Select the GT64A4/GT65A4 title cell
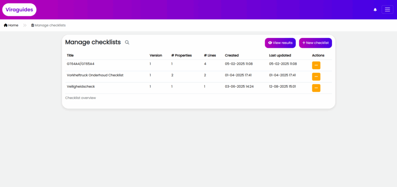The width and height of the screenshot is (397, 187). [81, 64]
